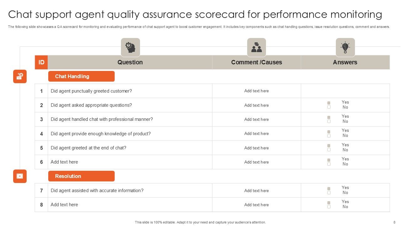Image resolution: width=401 pixels, height=226 pixels.
Task: Mark No for greeted at end of chat
Action: point(329,150)
